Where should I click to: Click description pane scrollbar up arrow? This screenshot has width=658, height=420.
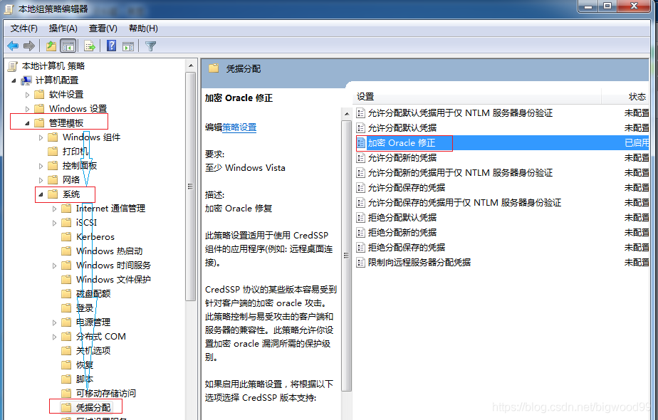point(347,114)
